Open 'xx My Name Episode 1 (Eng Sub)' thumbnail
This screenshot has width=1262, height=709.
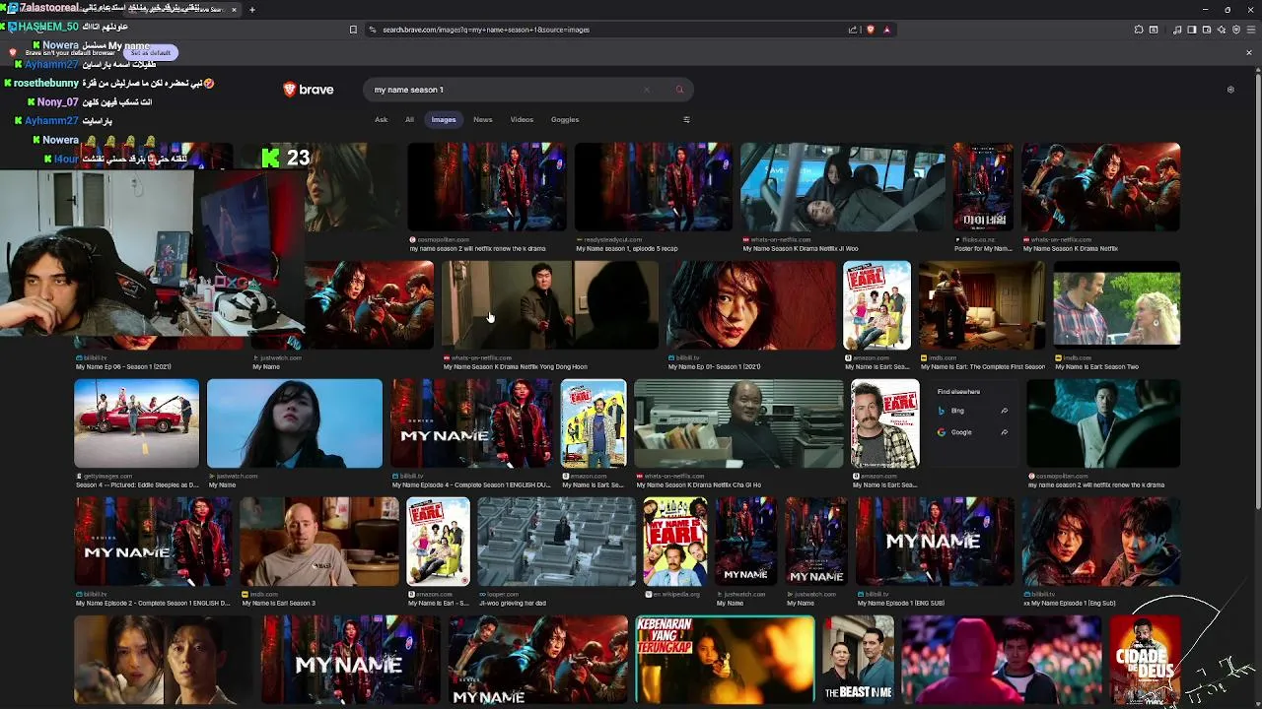(x=1100, y=542)
